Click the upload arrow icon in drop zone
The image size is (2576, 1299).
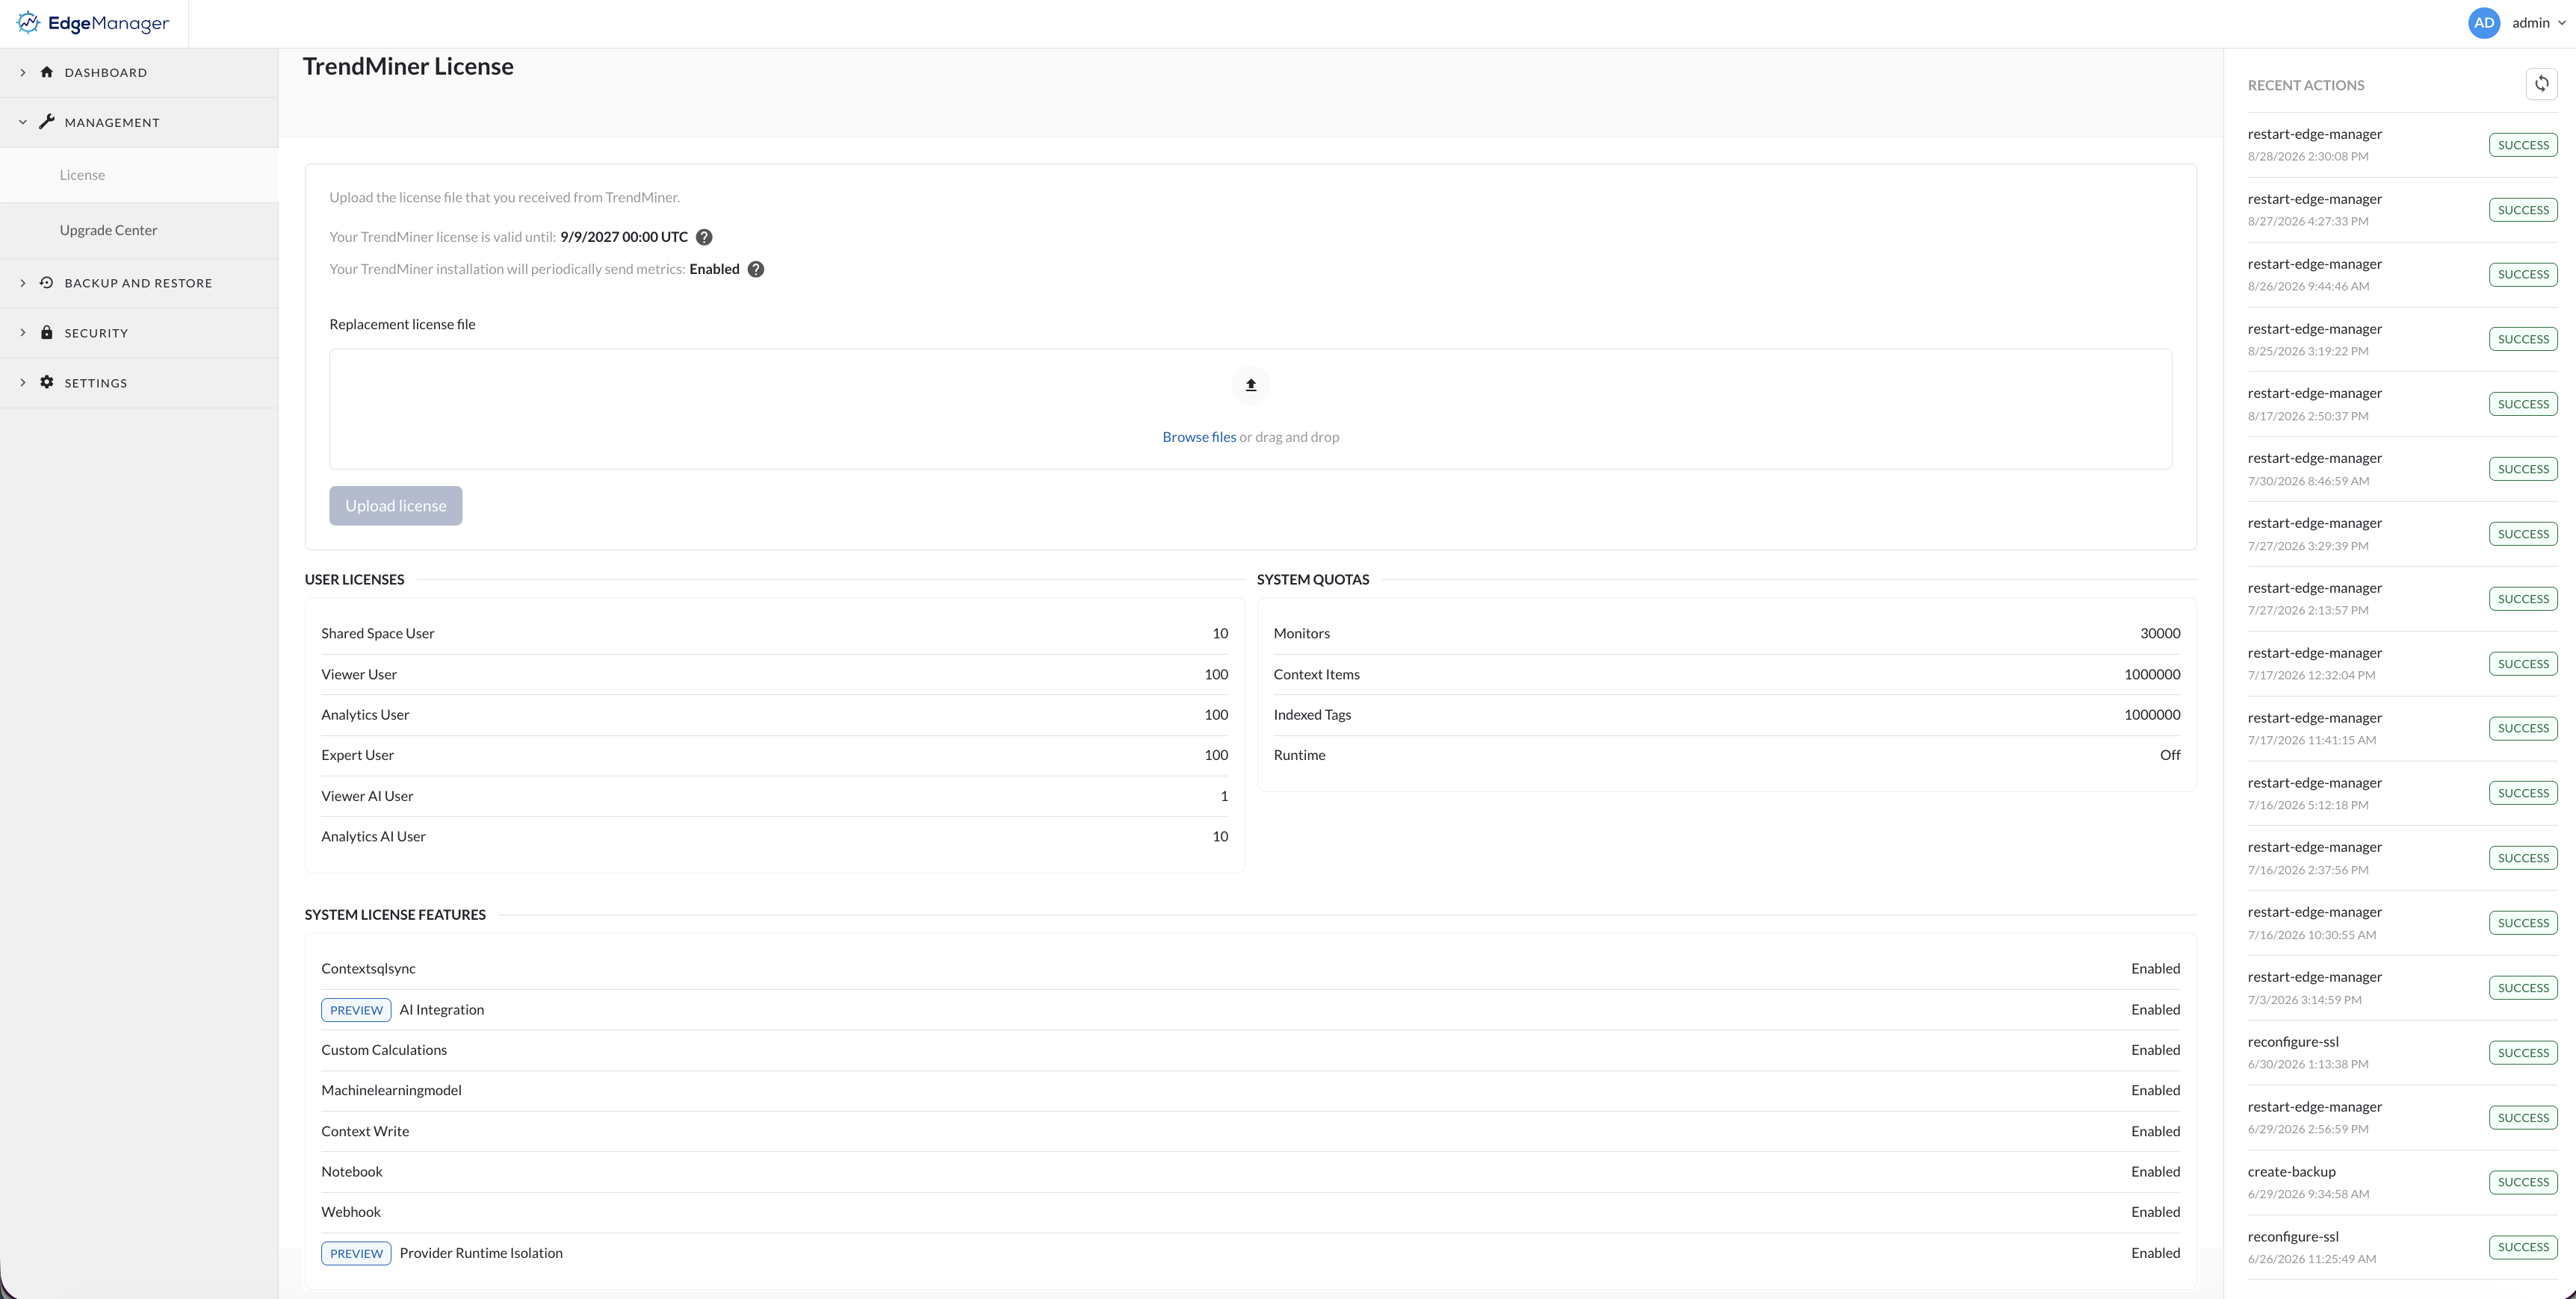[1250, 384]
